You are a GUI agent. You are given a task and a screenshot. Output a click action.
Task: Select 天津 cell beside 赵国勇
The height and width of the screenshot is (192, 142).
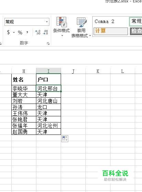point(48,132)
